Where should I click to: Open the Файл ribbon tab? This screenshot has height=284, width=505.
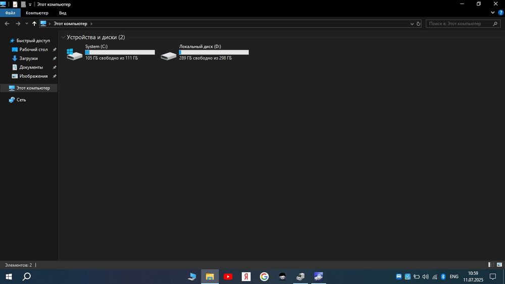[x=10, y=13]
